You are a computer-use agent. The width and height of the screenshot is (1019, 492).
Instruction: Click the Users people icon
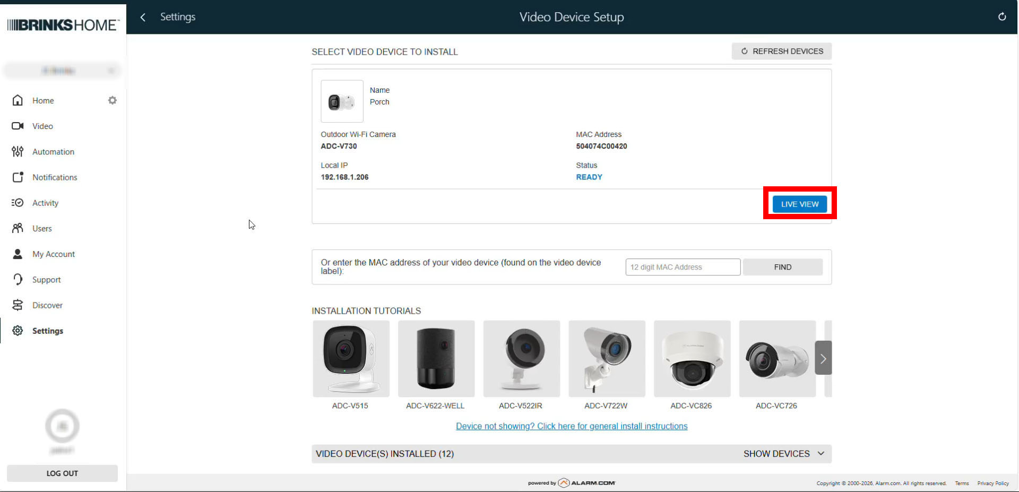coord(18,228)
